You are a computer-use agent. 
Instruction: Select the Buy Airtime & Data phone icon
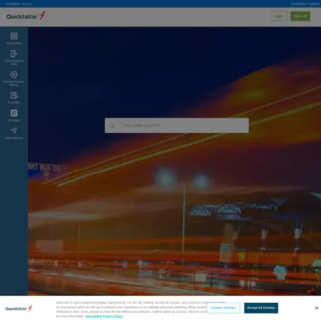click(14, 54)
